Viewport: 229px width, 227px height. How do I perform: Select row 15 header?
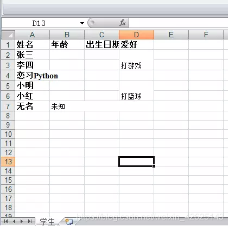(8, 180)
